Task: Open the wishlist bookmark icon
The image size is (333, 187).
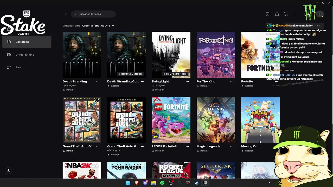Action: coord(267,14)
